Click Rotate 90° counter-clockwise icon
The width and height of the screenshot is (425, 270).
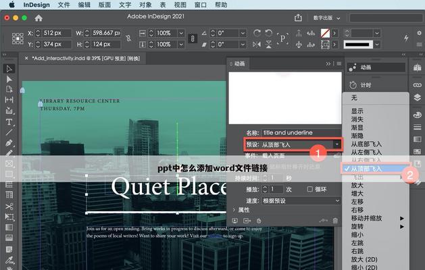click(x=269, y=33)
